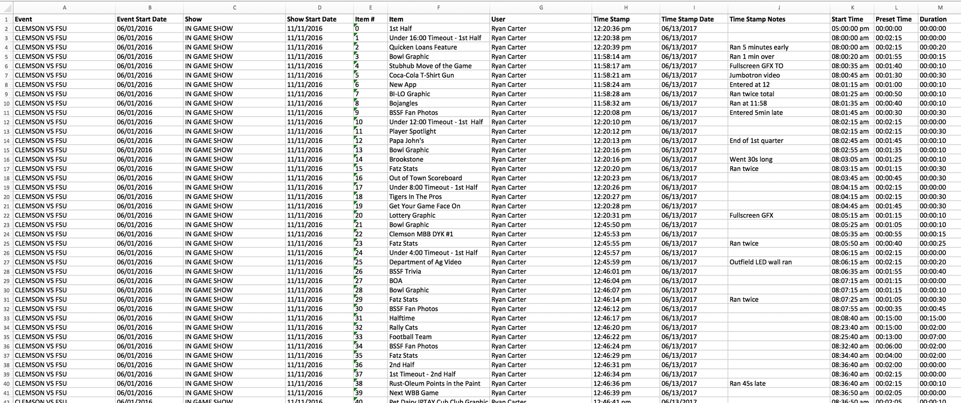Select the row 20 header
Viewport: 961px width, 403px height.
tap(6, 197)
